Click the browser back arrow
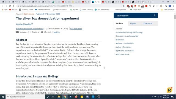Screen dimensions: 176x99 coord(2,6)
